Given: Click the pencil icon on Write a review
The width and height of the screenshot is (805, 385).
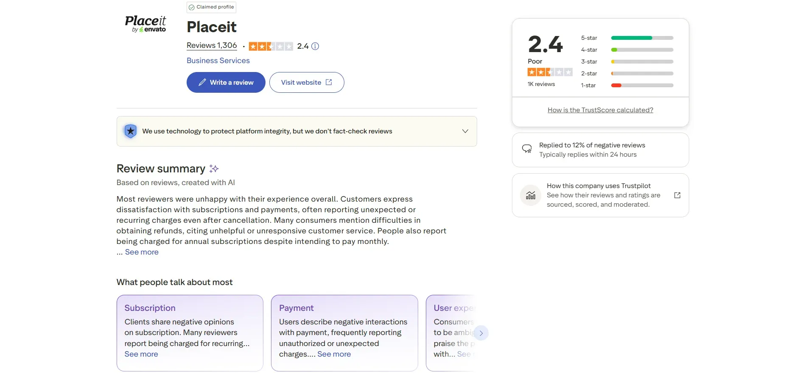Looking at the screenshot, I should tap(202, 82).
